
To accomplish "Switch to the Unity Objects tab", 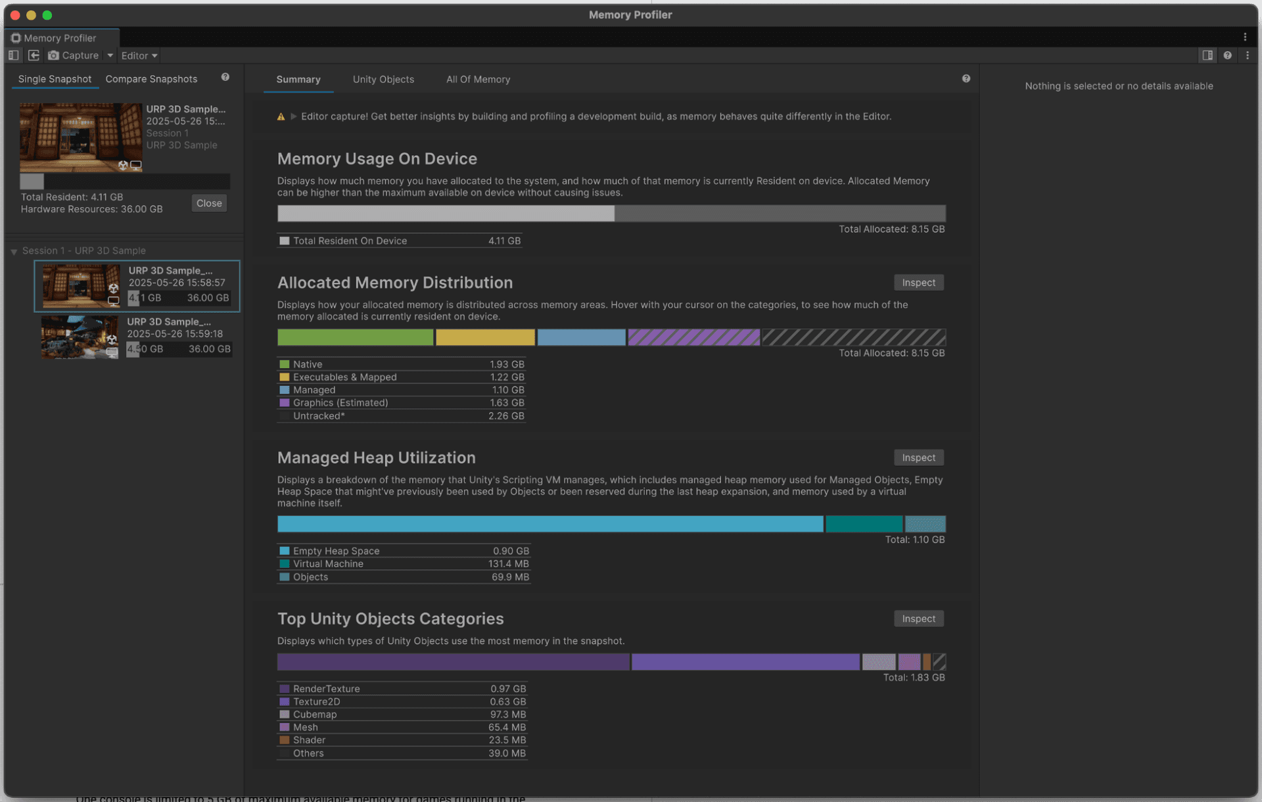I will tap(383, 80).
